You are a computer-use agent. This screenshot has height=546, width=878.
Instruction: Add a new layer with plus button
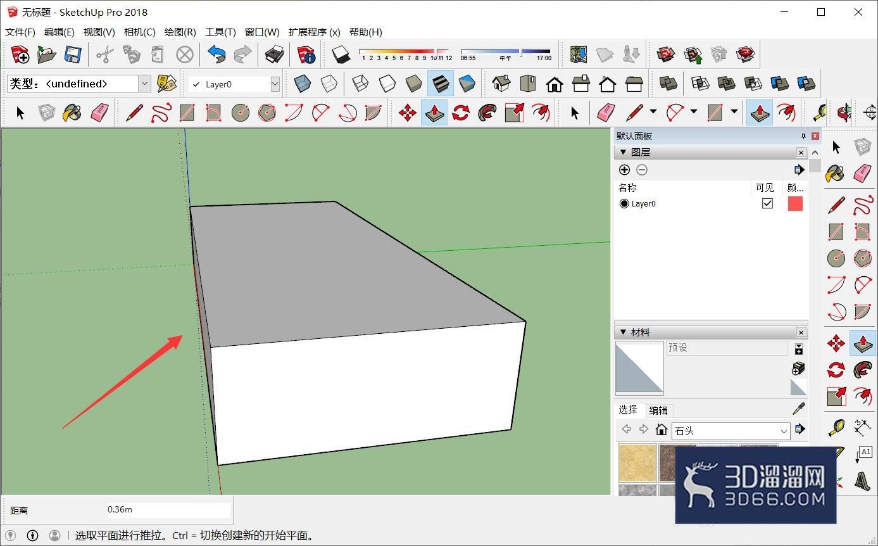(x=624, y=170)
